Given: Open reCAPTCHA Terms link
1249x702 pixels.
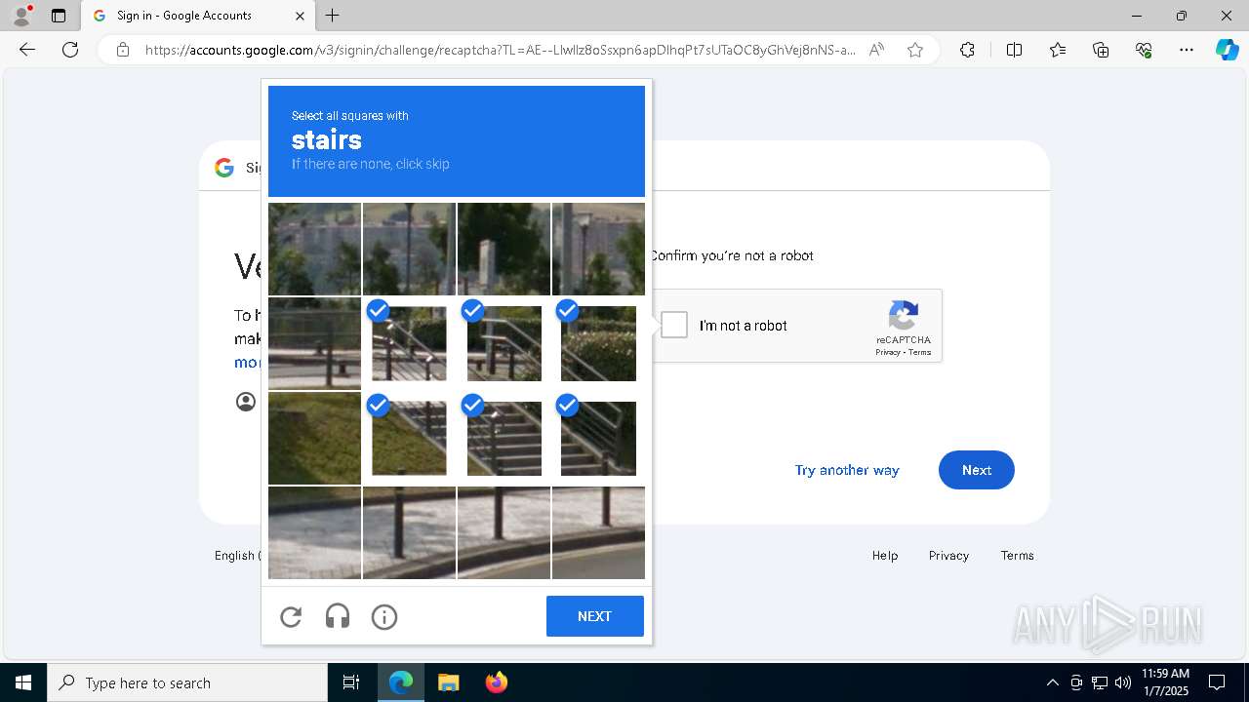Looking at the screenshot, I should coord(920,352).
